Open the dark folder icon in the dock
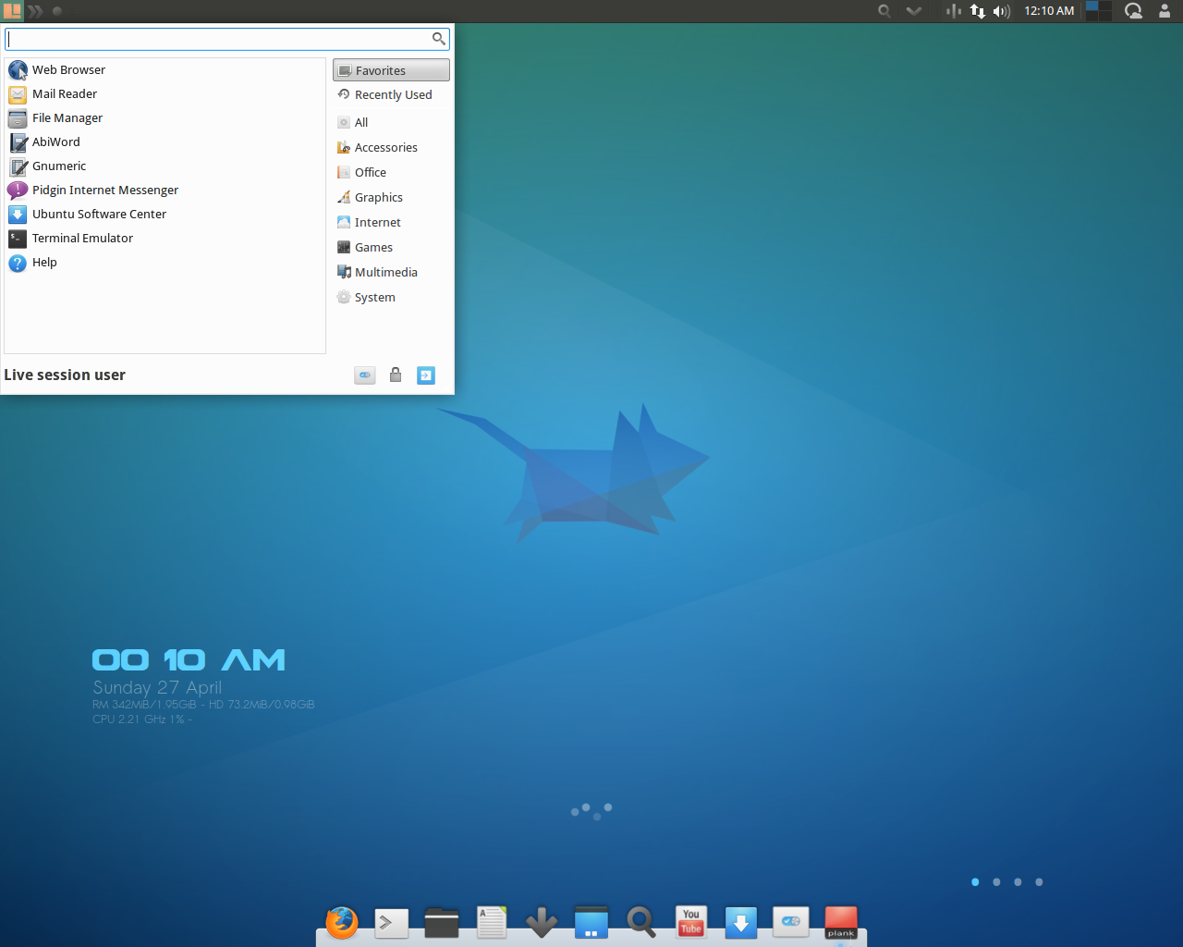The image size is (1183, 947). point(442,922)
